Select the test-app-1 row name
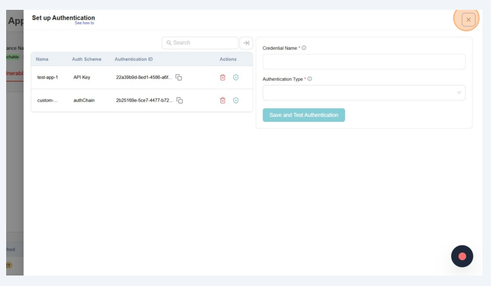This screenshot has width=491, height=286. pyautogui.click(x=47, y=77)
